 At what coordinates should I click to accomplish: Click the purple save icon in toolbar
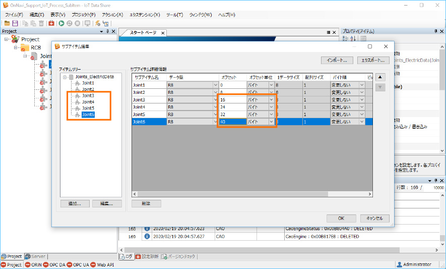pos(15,23)
